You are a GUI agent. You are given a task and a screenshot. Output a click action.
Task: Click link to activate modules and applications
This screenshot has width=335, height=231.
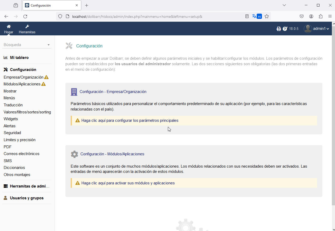coord(128,183)
